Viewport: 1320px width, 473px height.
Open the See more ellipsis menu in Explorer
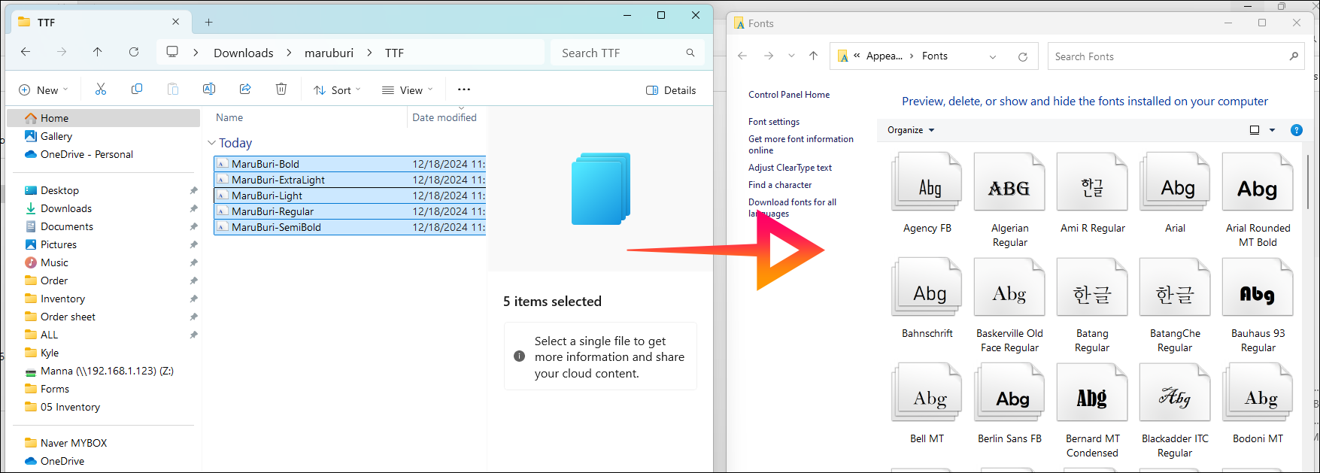pos(464,89)
